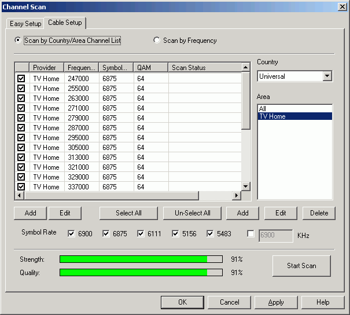Image resolution: width=350 pixels, height=315 pixels.
Task: Click the custom symbol rate KHz field
Action: coord(275,235)
